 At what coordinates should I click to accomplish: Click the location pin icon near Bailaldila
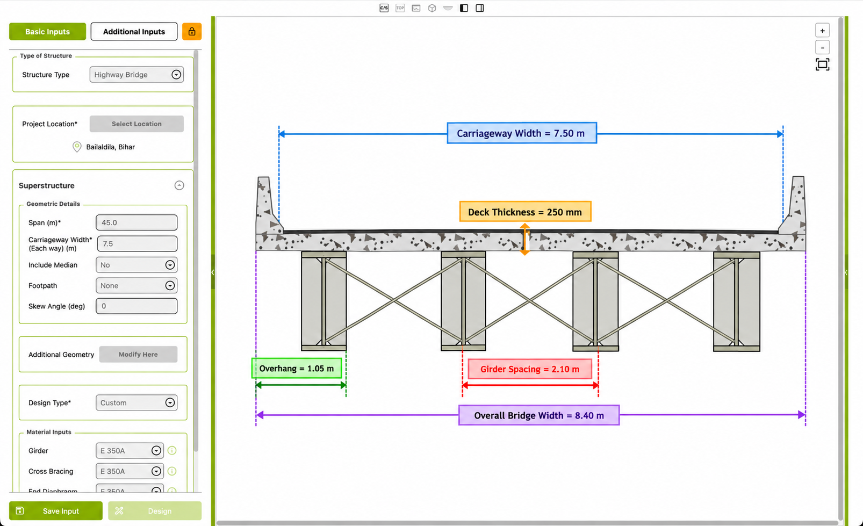pyautogui.click(x=77, y=147)
